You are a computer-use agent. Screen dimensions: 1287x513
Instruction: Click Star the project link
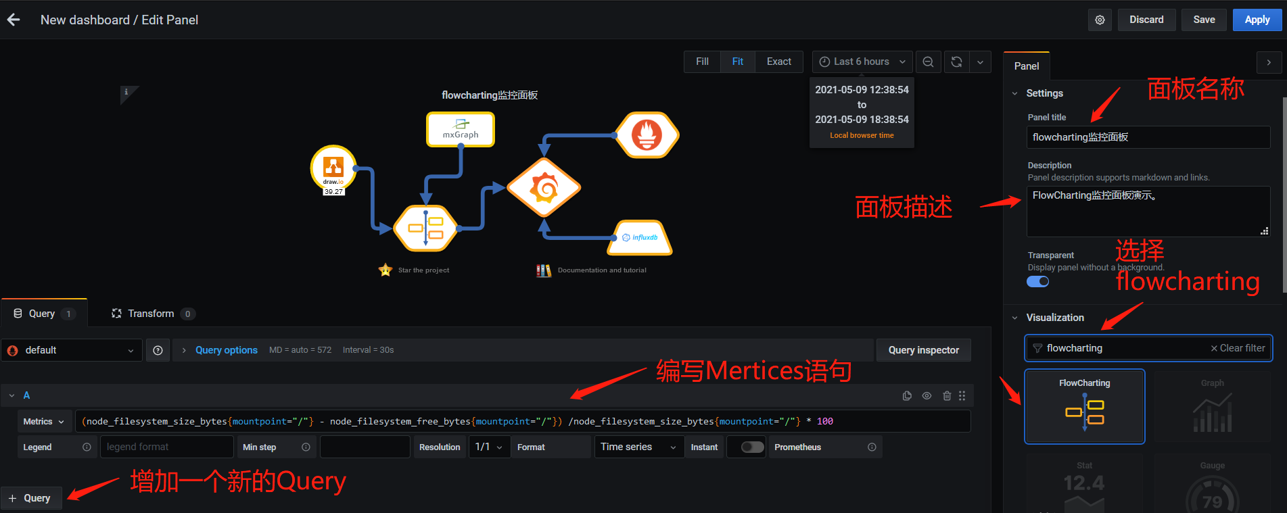(423, 270)
